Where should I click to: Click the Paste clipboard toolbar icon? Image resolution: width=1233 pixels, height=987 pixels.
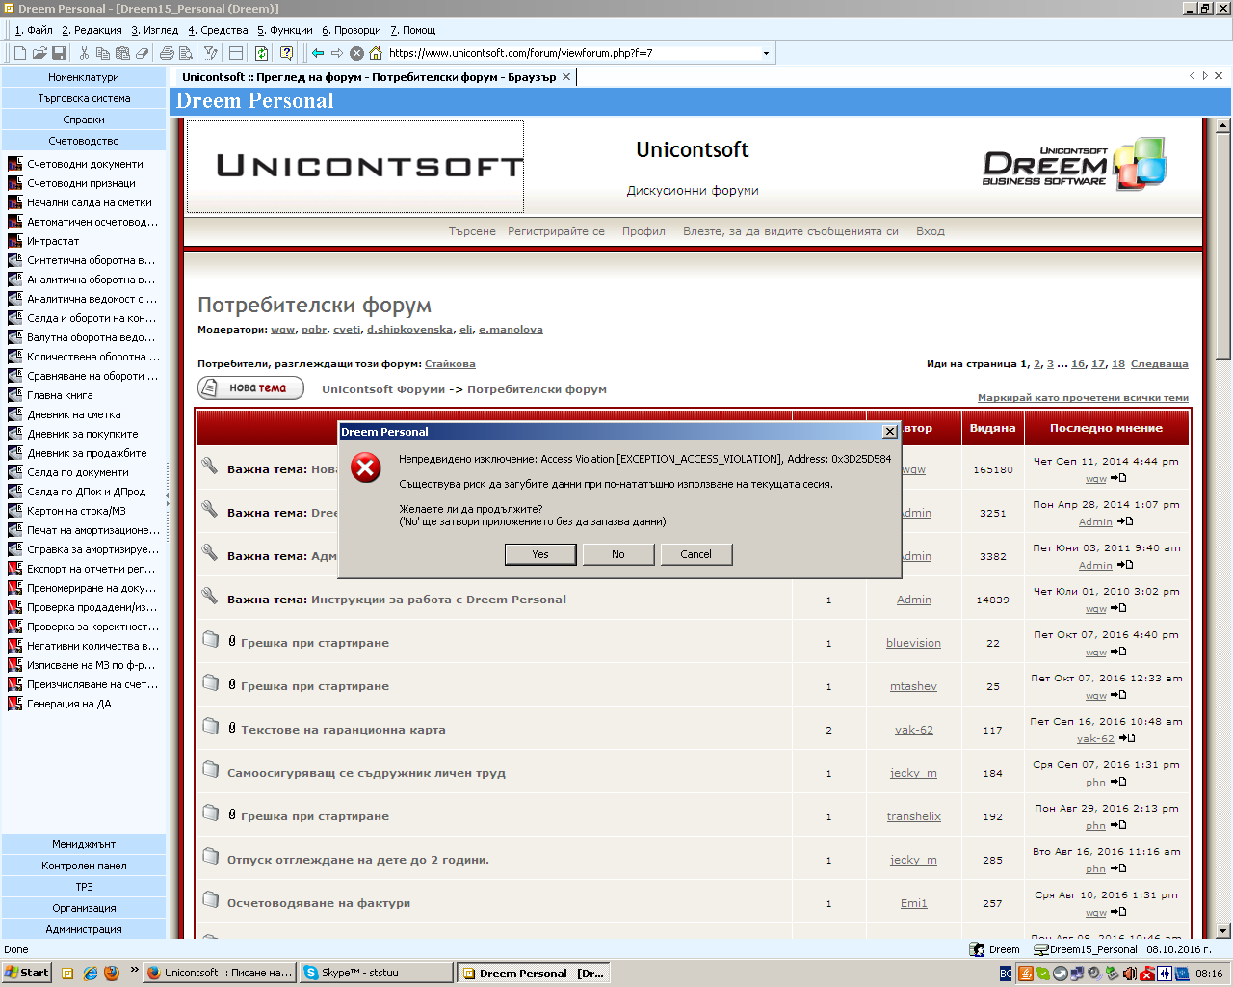tap(122, 53)
